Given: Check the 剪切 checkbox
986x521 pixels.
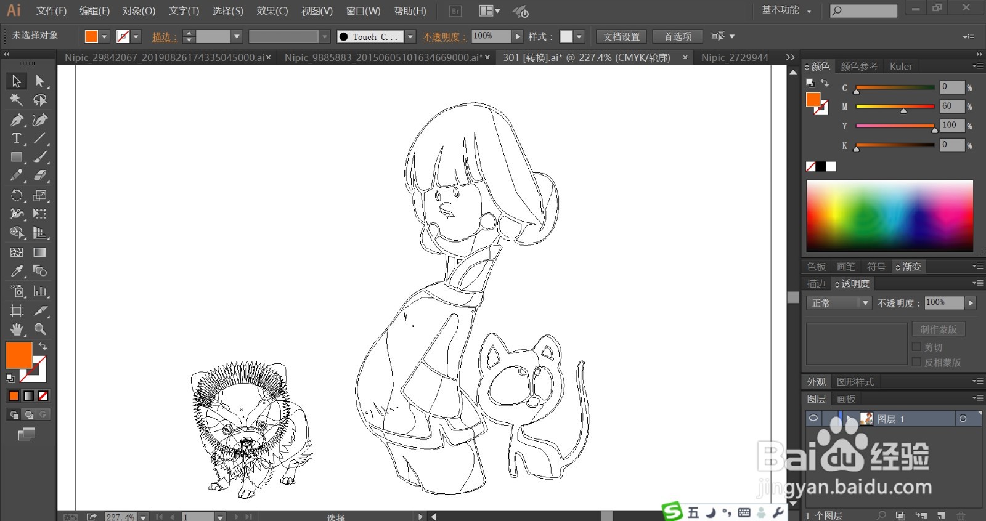Looking at the screenshot, I should pos(916,347).
